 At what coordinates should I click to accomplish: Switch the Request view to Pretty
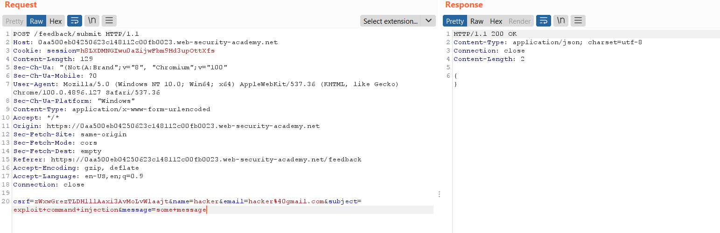coord(14,21)
